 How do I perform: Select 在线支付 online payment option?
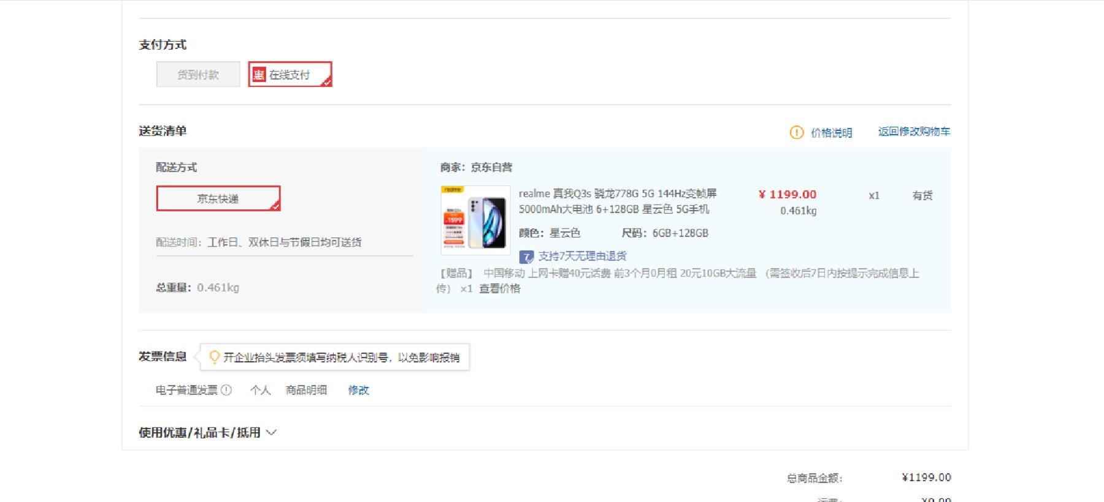290,75
